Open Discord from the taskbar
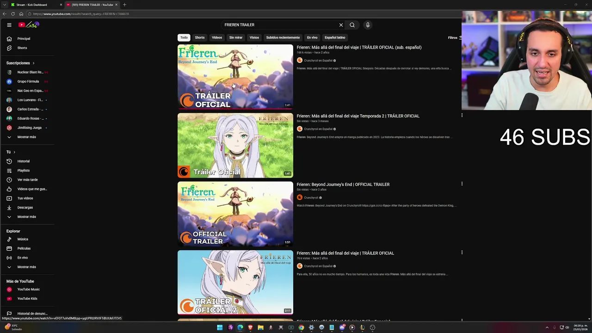Viewport: 592px width, 333px height. pyautogui.click(x=342, y=327)
